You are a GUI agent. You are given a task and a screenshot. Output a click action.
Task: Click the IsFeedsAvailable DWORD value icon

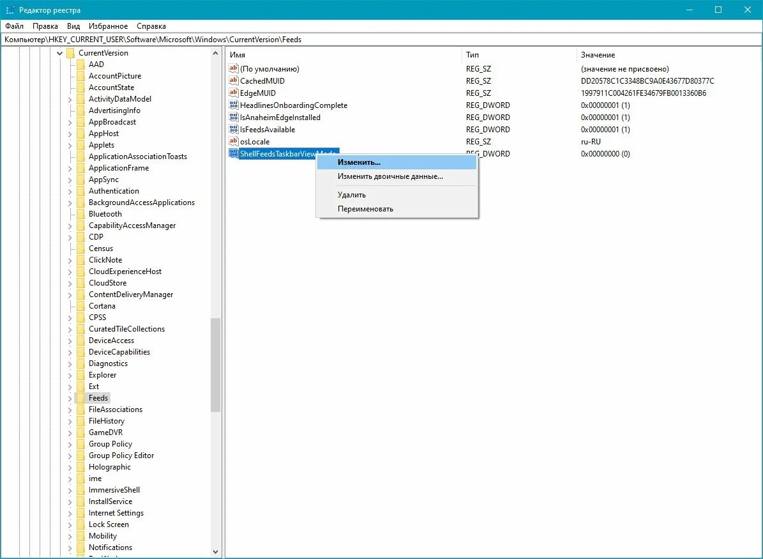(x=234, y=129)
